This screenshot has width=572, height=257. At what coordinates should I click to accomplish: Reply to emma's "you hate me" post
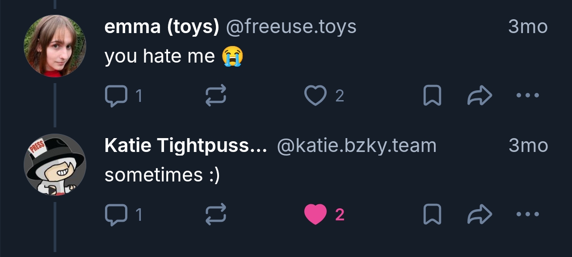click(115, 96)
